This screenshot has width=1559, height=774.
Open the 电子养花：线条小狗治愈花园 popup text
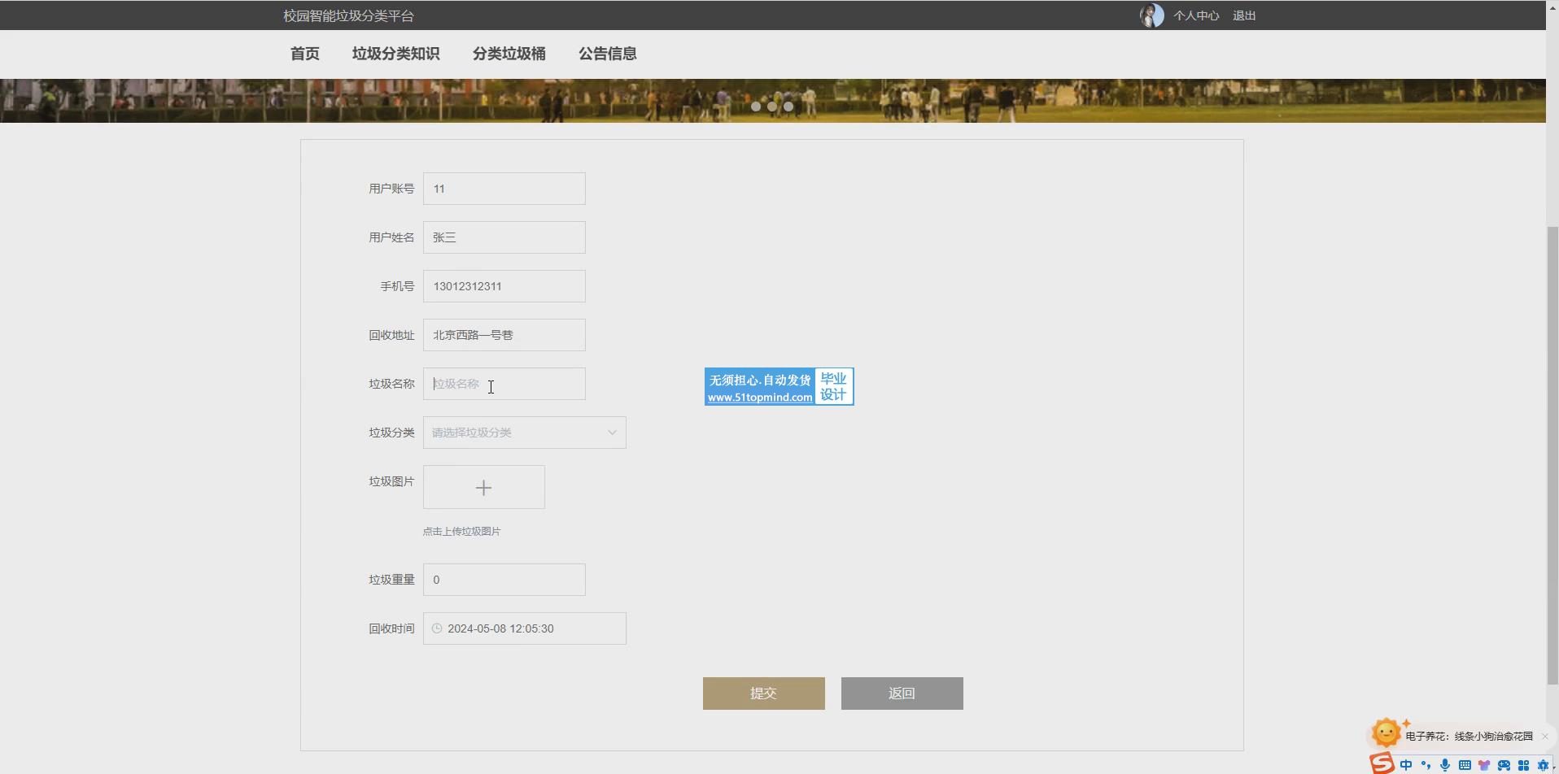(x=1469, y=737)
